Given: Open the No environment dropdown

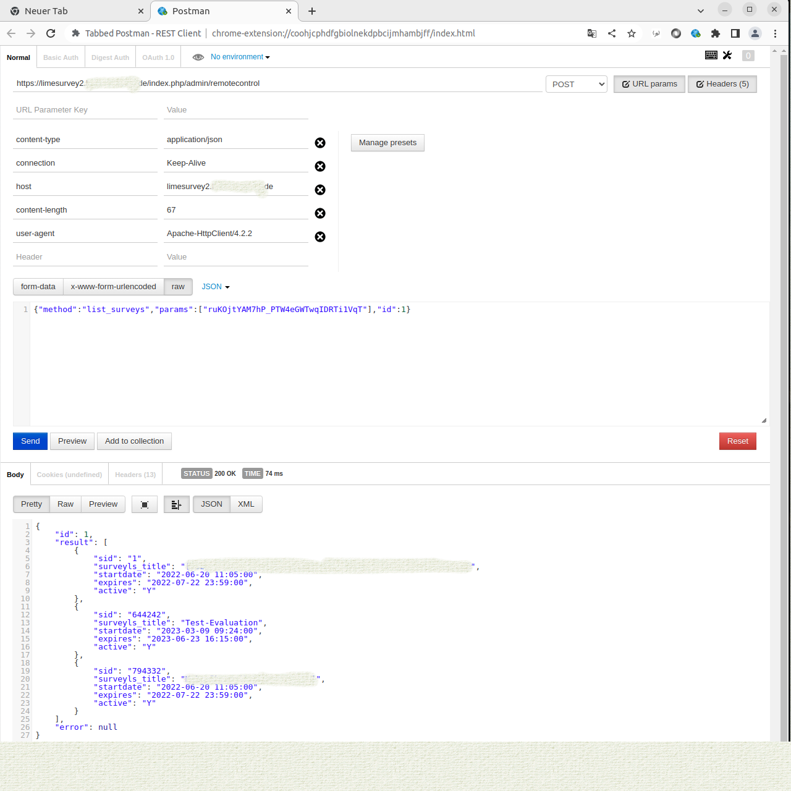Looking at the screenshot, I should [x=240, y=57].
